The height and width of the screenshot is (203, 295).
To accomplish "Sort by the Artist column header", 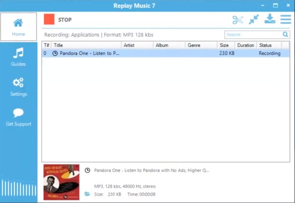I will pyautogui.click(x=137, y=45).
